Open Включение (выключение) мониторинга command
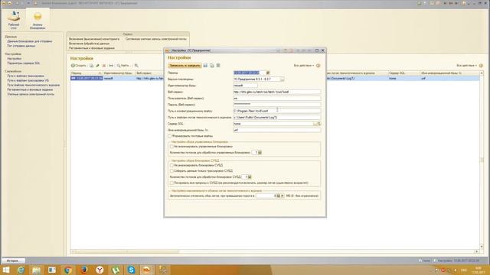490x275 pixels. tap(94, 39)
